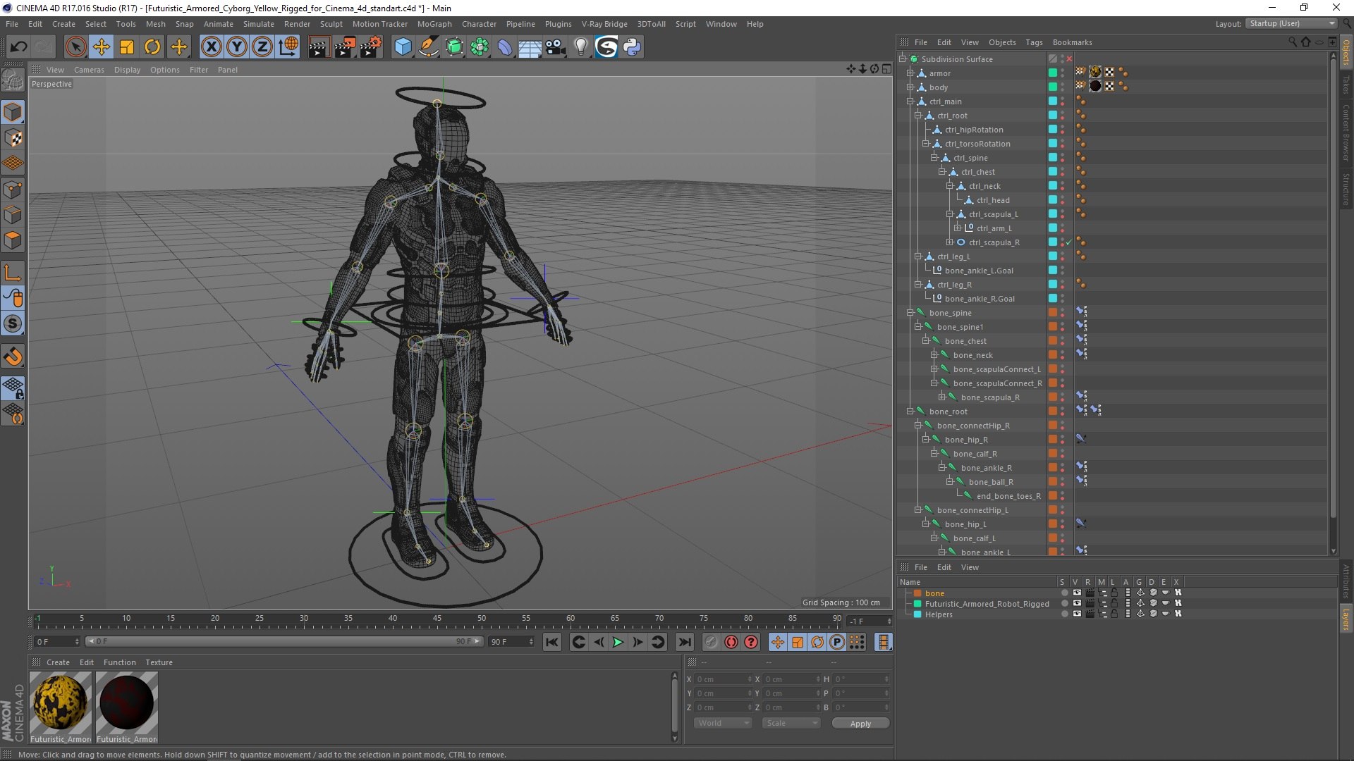This screenshot has height=761, width=1354.
Task: Open the World coordinate system dropdown
Action: (x=722, y=724)
